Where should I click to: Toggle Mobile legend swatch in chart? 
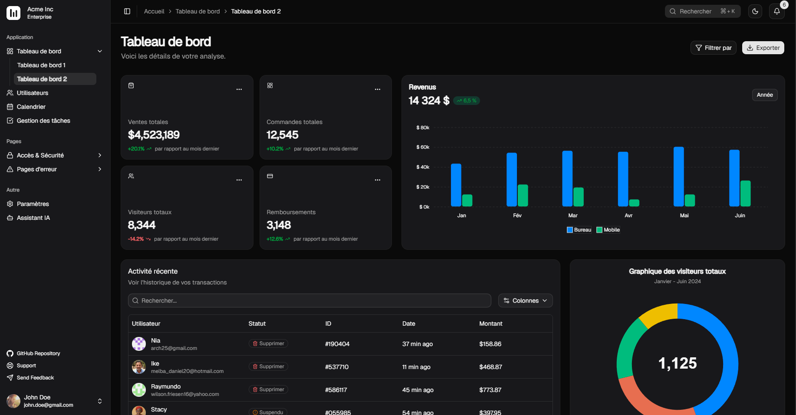click(x=599, y=230)
